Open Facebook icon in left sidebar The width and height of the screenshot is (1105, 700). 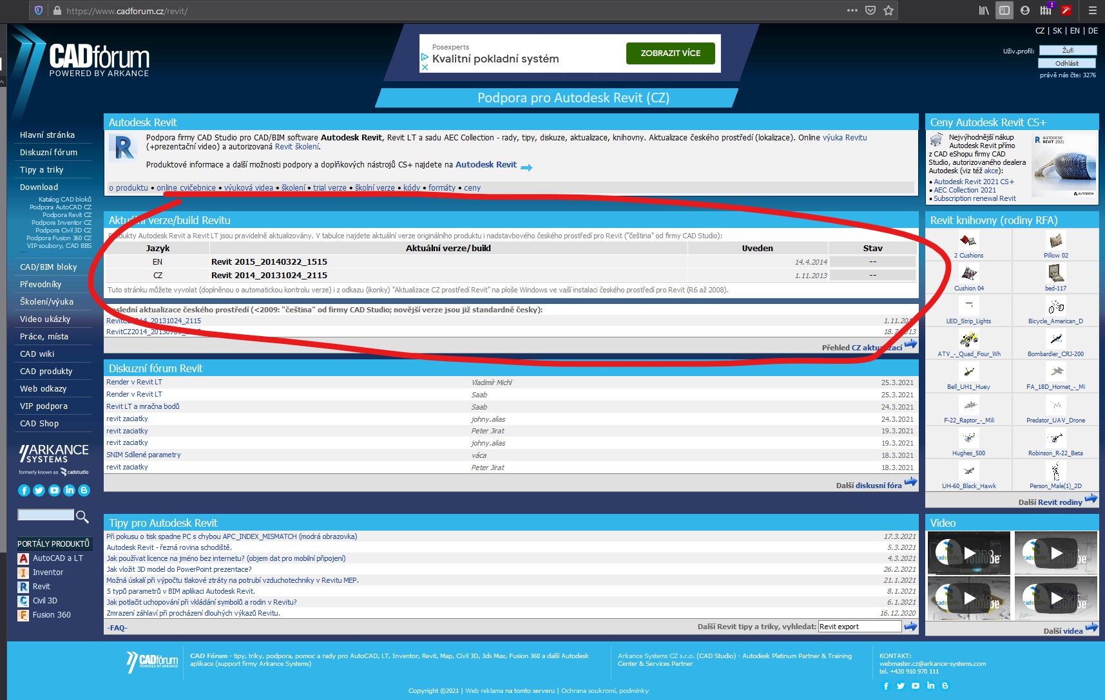(x=24, y=491)
